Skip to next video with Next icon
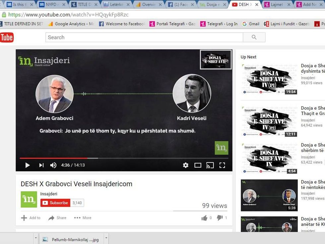This screenshot has height=244, width=325. tap(41, 165)
